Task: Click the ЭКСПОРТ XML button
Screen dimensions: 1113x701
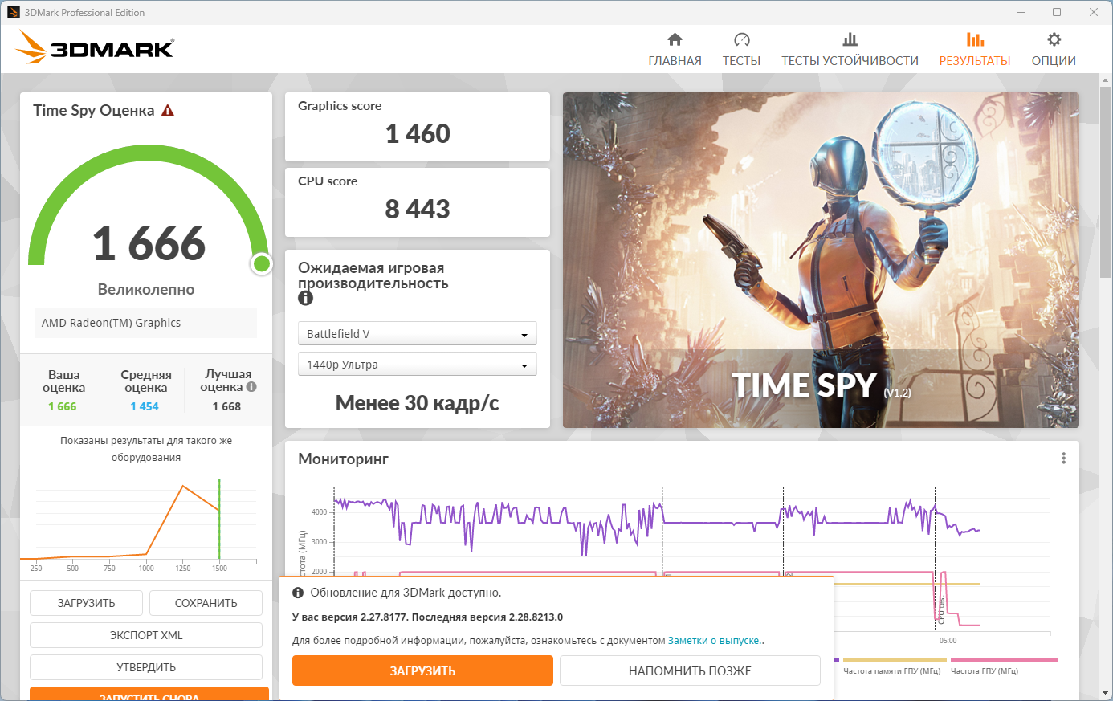Action: (146, 635)
